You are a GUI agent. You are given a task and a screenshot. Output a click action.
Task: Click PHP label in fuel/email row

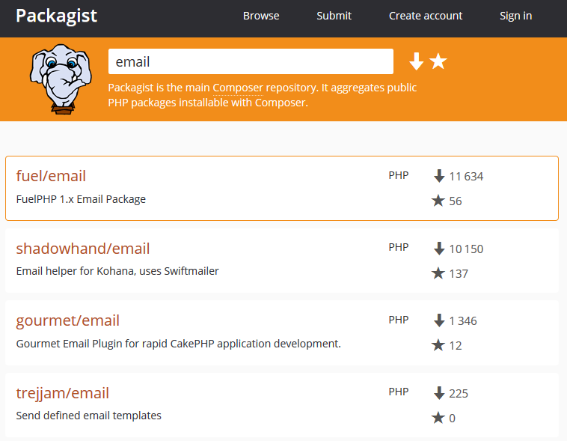point(399,175)
